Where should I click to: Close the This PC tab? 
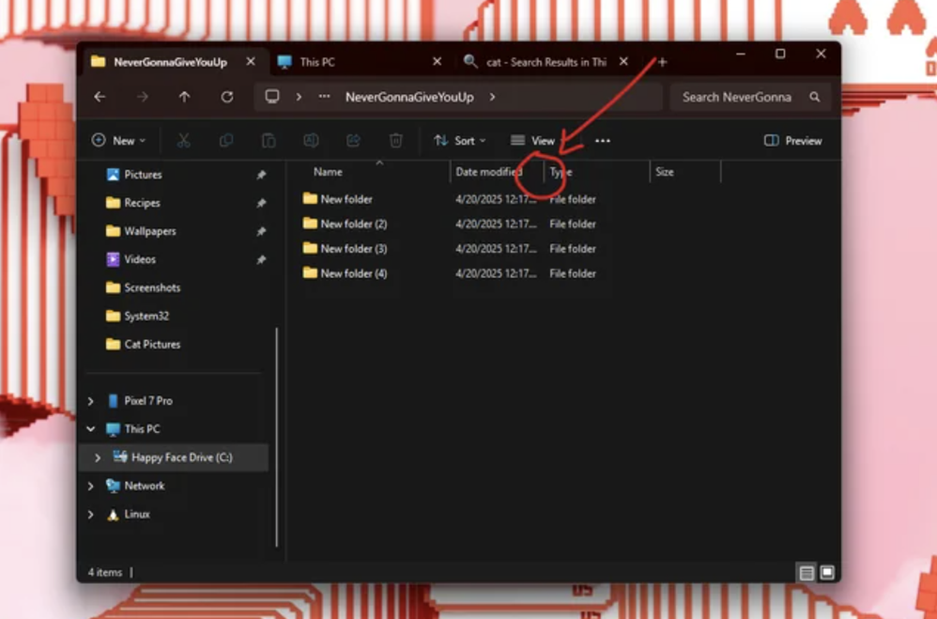coord(438,62)
